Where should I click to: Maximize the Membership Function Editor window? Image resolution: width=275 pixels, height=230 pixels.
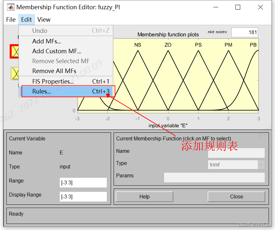tap(238, 7)
